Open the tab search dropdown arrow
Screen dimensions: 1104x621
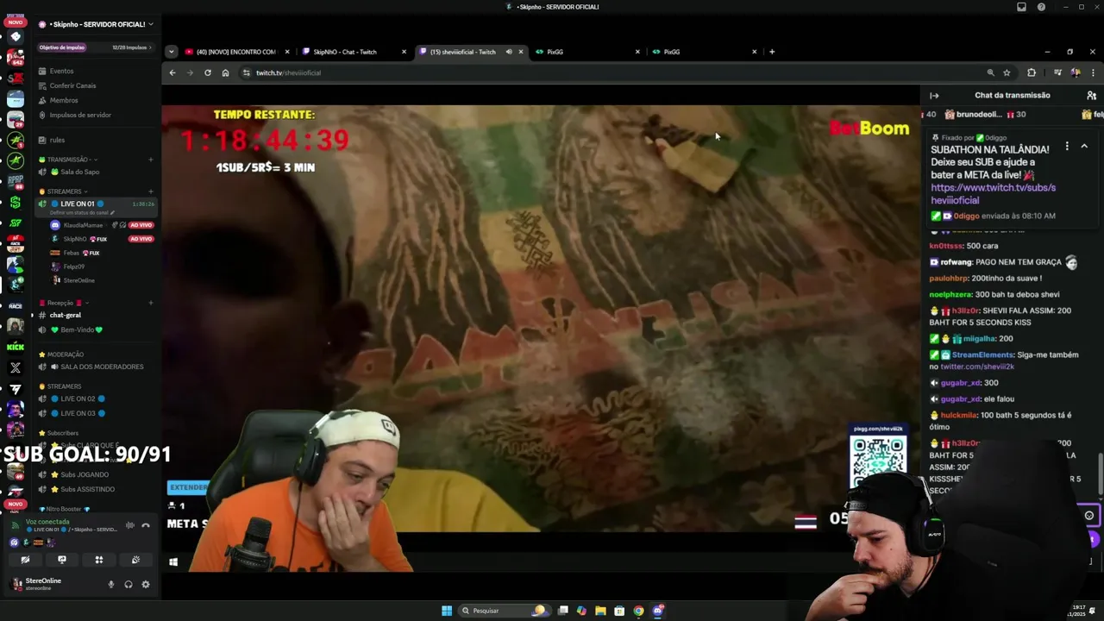pyautogui.click(x=171, y=52)
